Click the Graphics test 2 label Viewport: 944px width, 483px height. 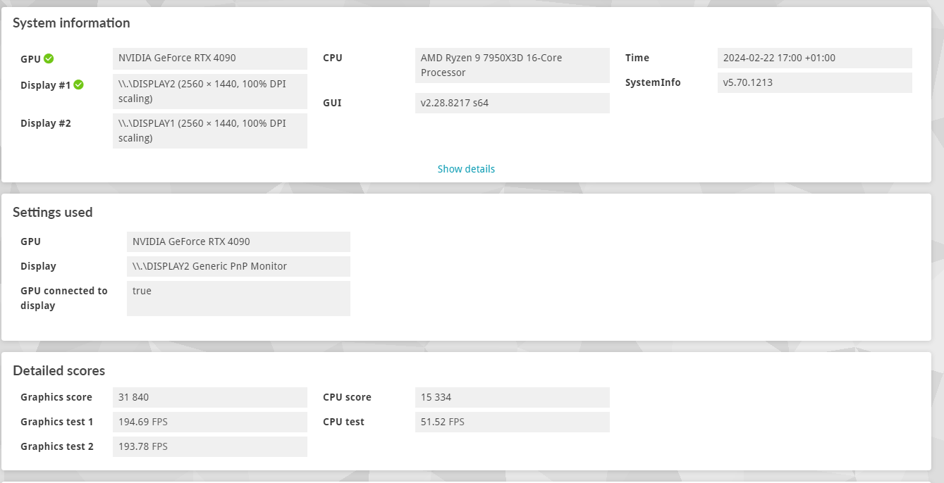coord(57,446)
